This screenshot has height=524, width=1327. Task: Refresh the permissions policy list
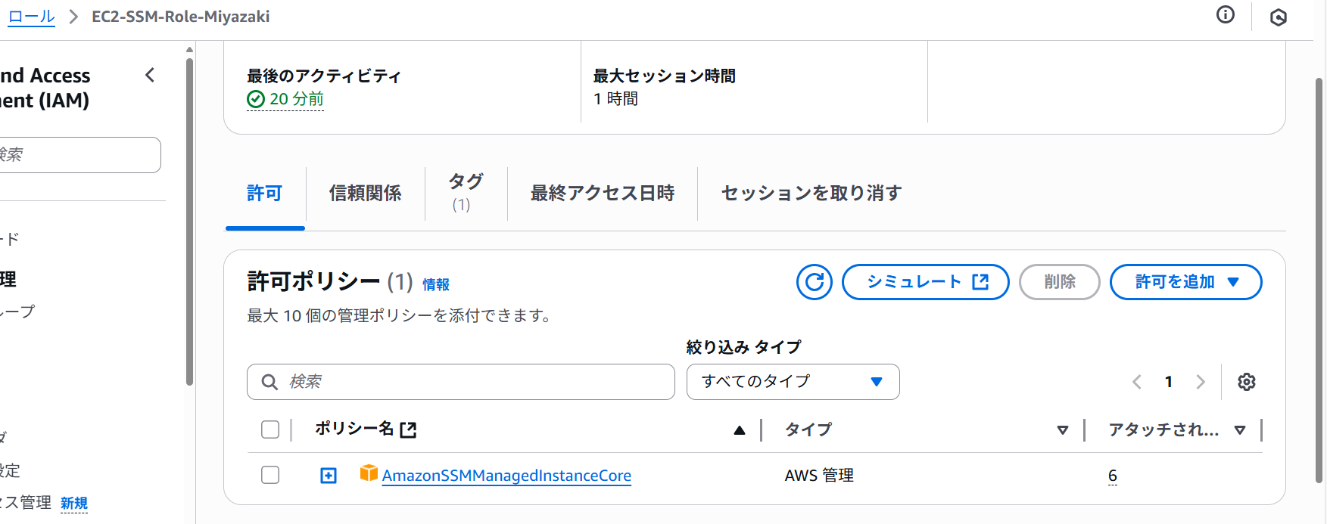pos(814,282)
